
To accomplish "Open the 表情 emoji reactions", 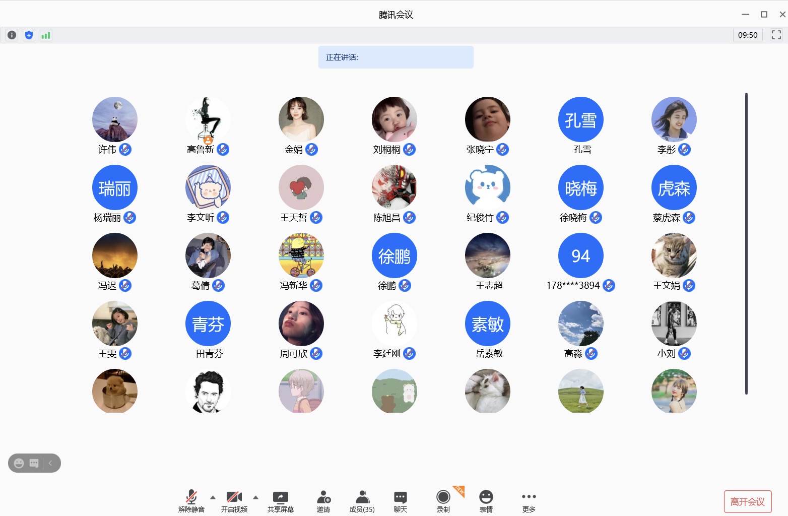I will 486,501.
